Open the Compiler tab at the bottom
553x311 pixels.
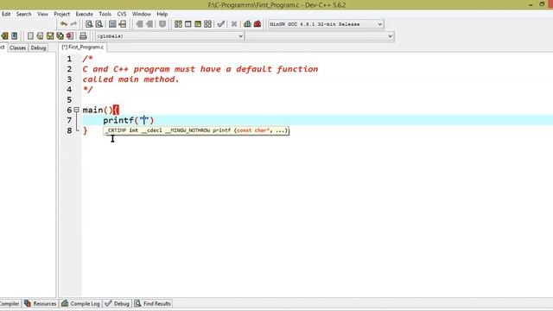10,303
